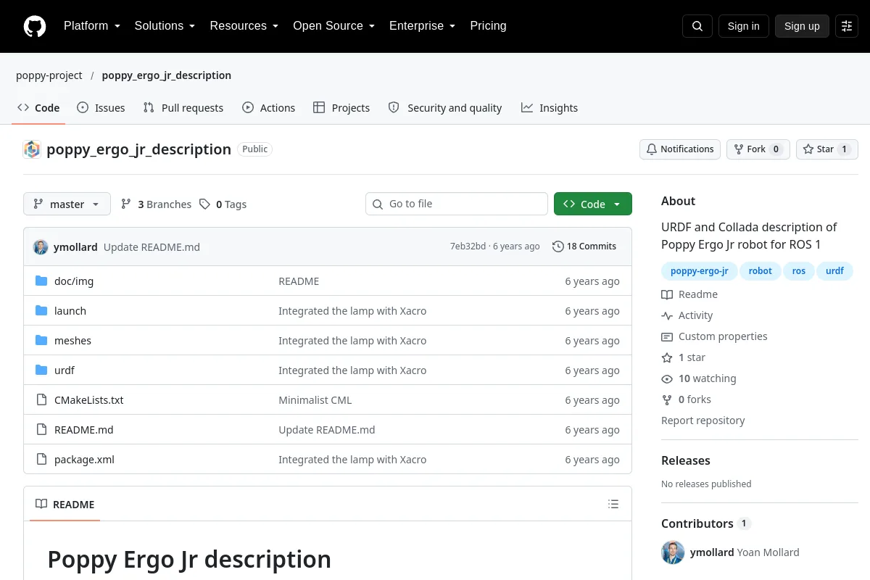Switch to the Issues tab
The image size is (870, 580).
(x=101, y=108)
